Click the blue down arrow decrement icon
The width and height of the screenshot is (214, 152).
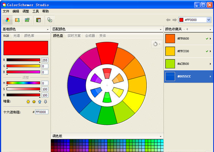click(46, 102)
